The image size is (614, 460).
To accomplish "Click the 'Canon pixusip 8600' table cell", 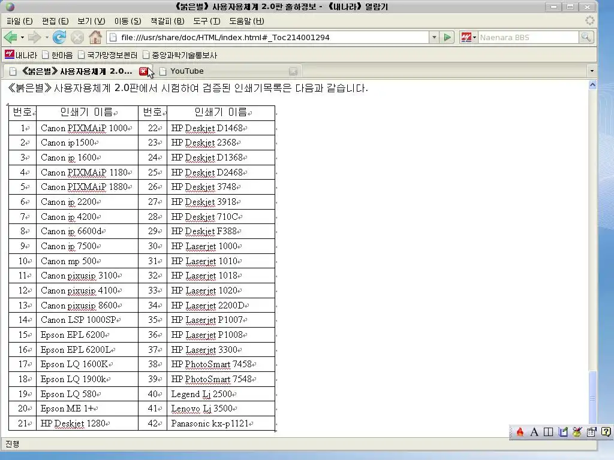I will click(87, 305).
